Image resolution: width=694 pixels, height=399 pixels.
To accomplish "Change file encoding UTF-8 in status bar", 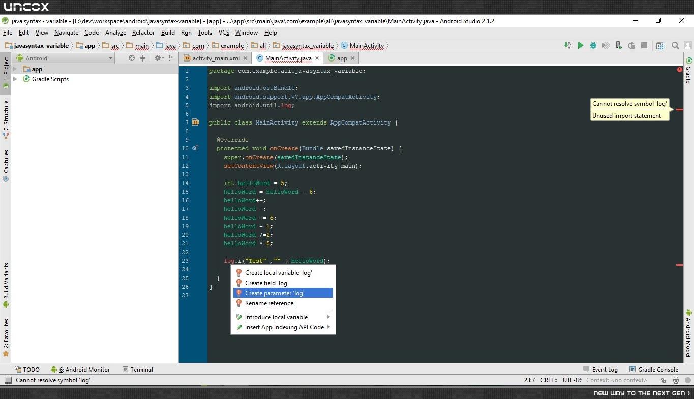I will click(572, 380).
